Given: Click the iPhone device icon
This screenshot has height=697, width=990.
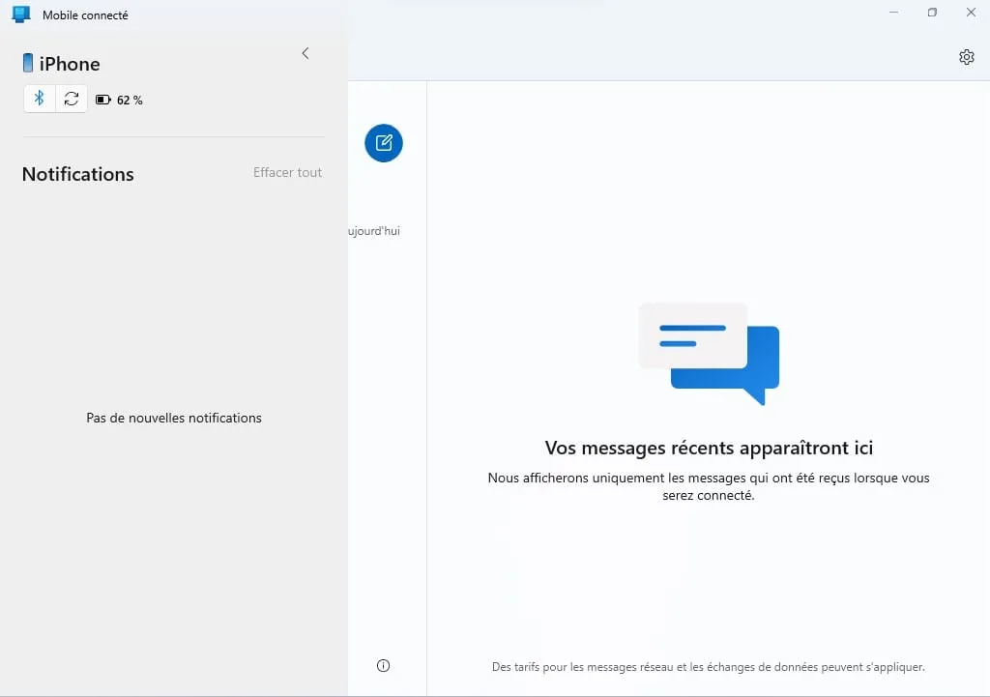Looking at the screenshot, I should click(x=27, y=63).
